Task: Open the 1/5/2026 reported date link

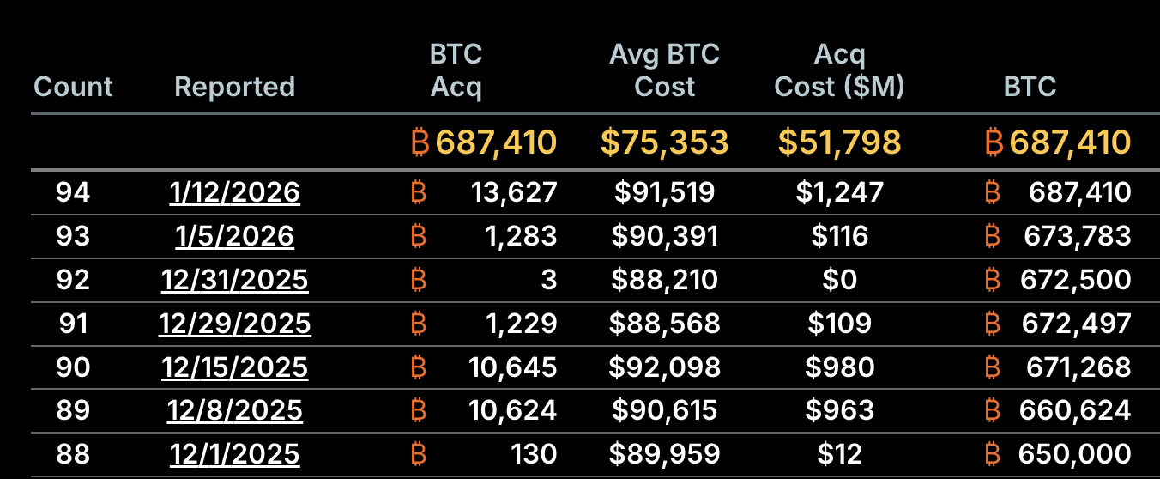Action: (x=234, y=235)
